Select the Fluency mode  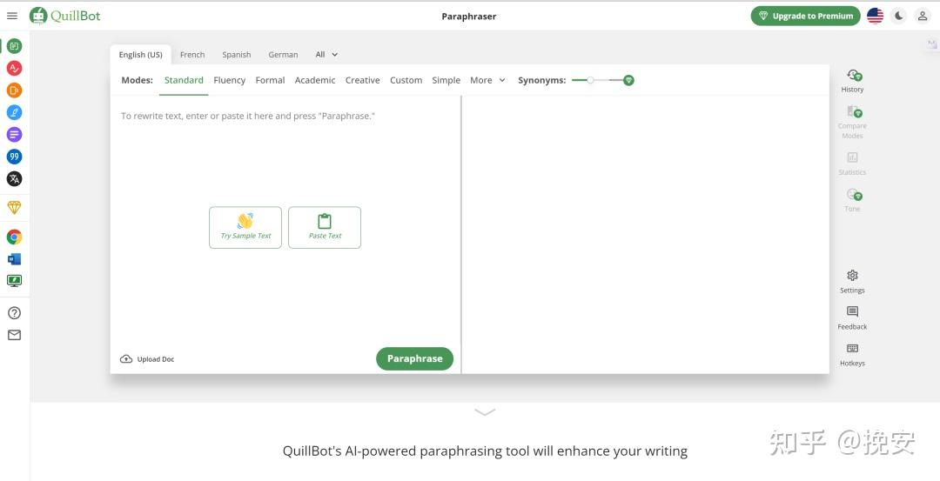tap(229, 80)
